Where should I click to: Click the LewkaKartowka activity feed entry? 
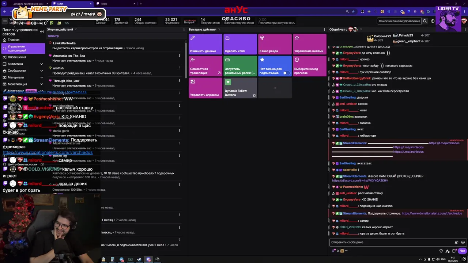[115, 45]
